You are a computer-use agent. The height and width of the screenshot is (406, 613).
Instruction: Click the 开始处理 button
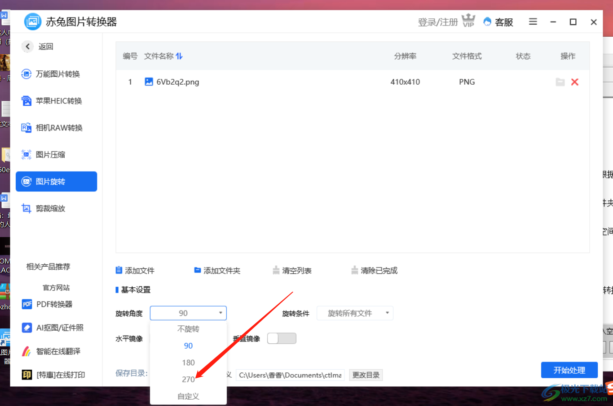pyautogui.click(x=569, y=370)
